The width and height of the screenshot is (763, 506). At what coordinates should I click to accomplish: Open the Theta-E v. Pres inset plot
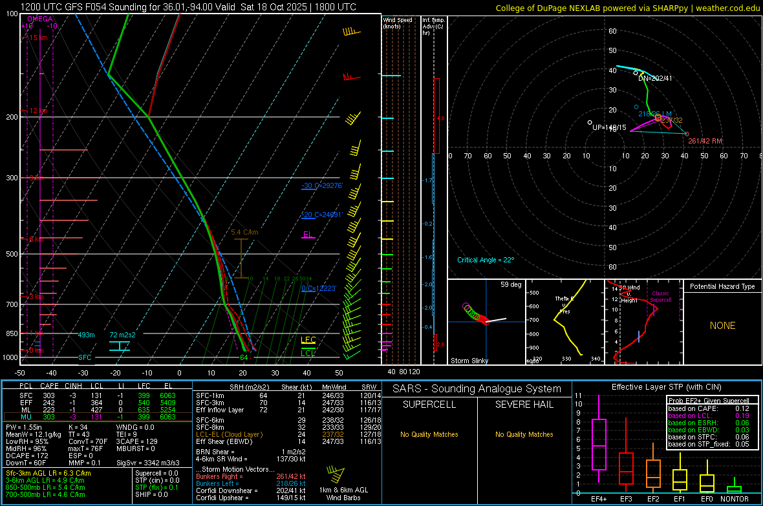[x=565, y=322]
